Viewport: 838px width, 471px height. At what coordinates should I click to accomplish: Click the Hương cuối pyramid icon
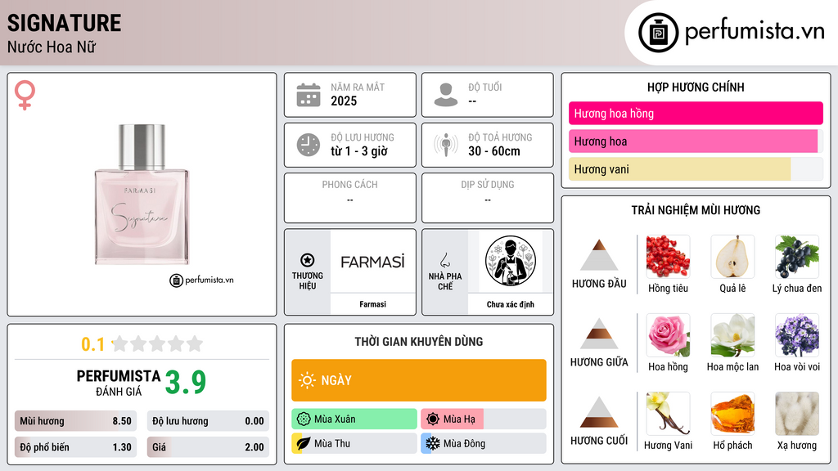599,412
